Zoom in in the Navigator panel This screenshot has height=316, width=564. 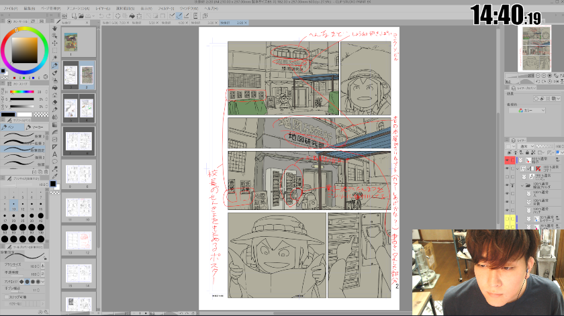point(544,76)
